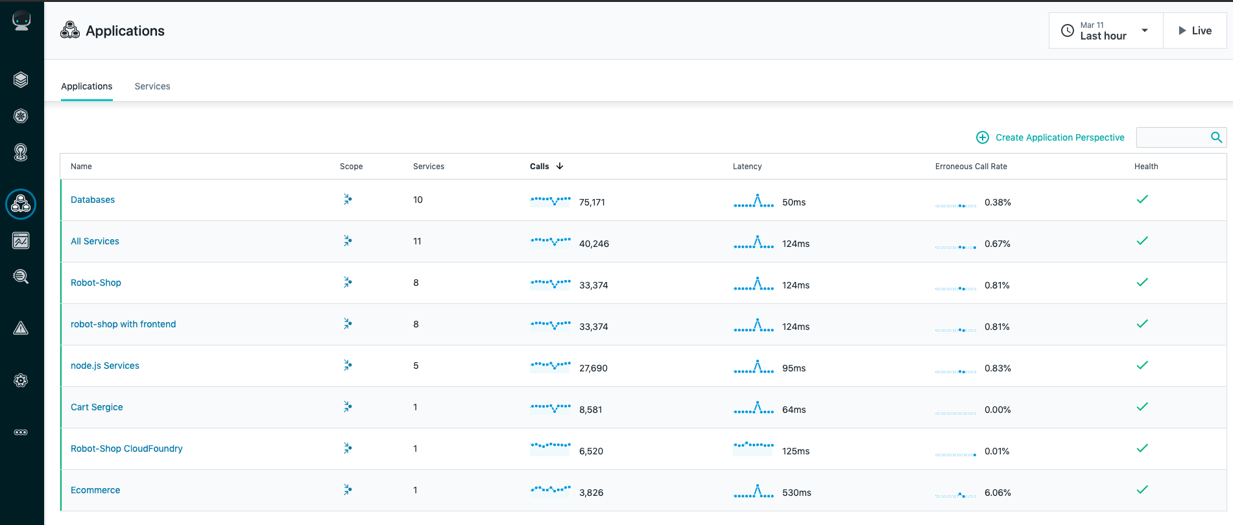Viewport: 1233px width, 525px height.
Task: Open the Settings gear in sidebar
Action: point(21,380)
